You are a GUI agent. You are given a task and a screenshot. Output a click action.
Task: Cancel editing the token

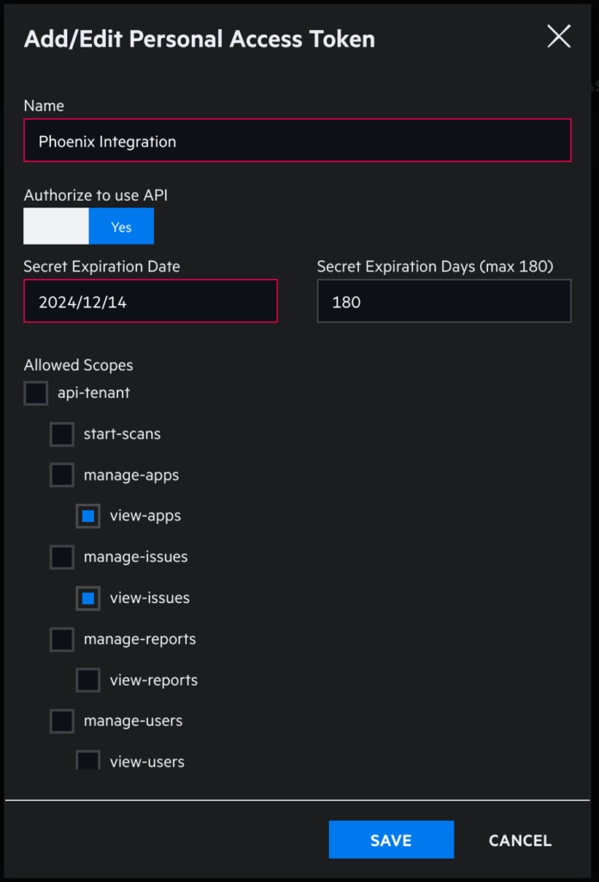point(520,841)
